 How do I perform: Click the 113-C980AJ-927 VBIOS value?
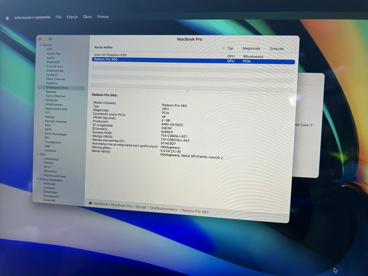(x=174, y=136)
